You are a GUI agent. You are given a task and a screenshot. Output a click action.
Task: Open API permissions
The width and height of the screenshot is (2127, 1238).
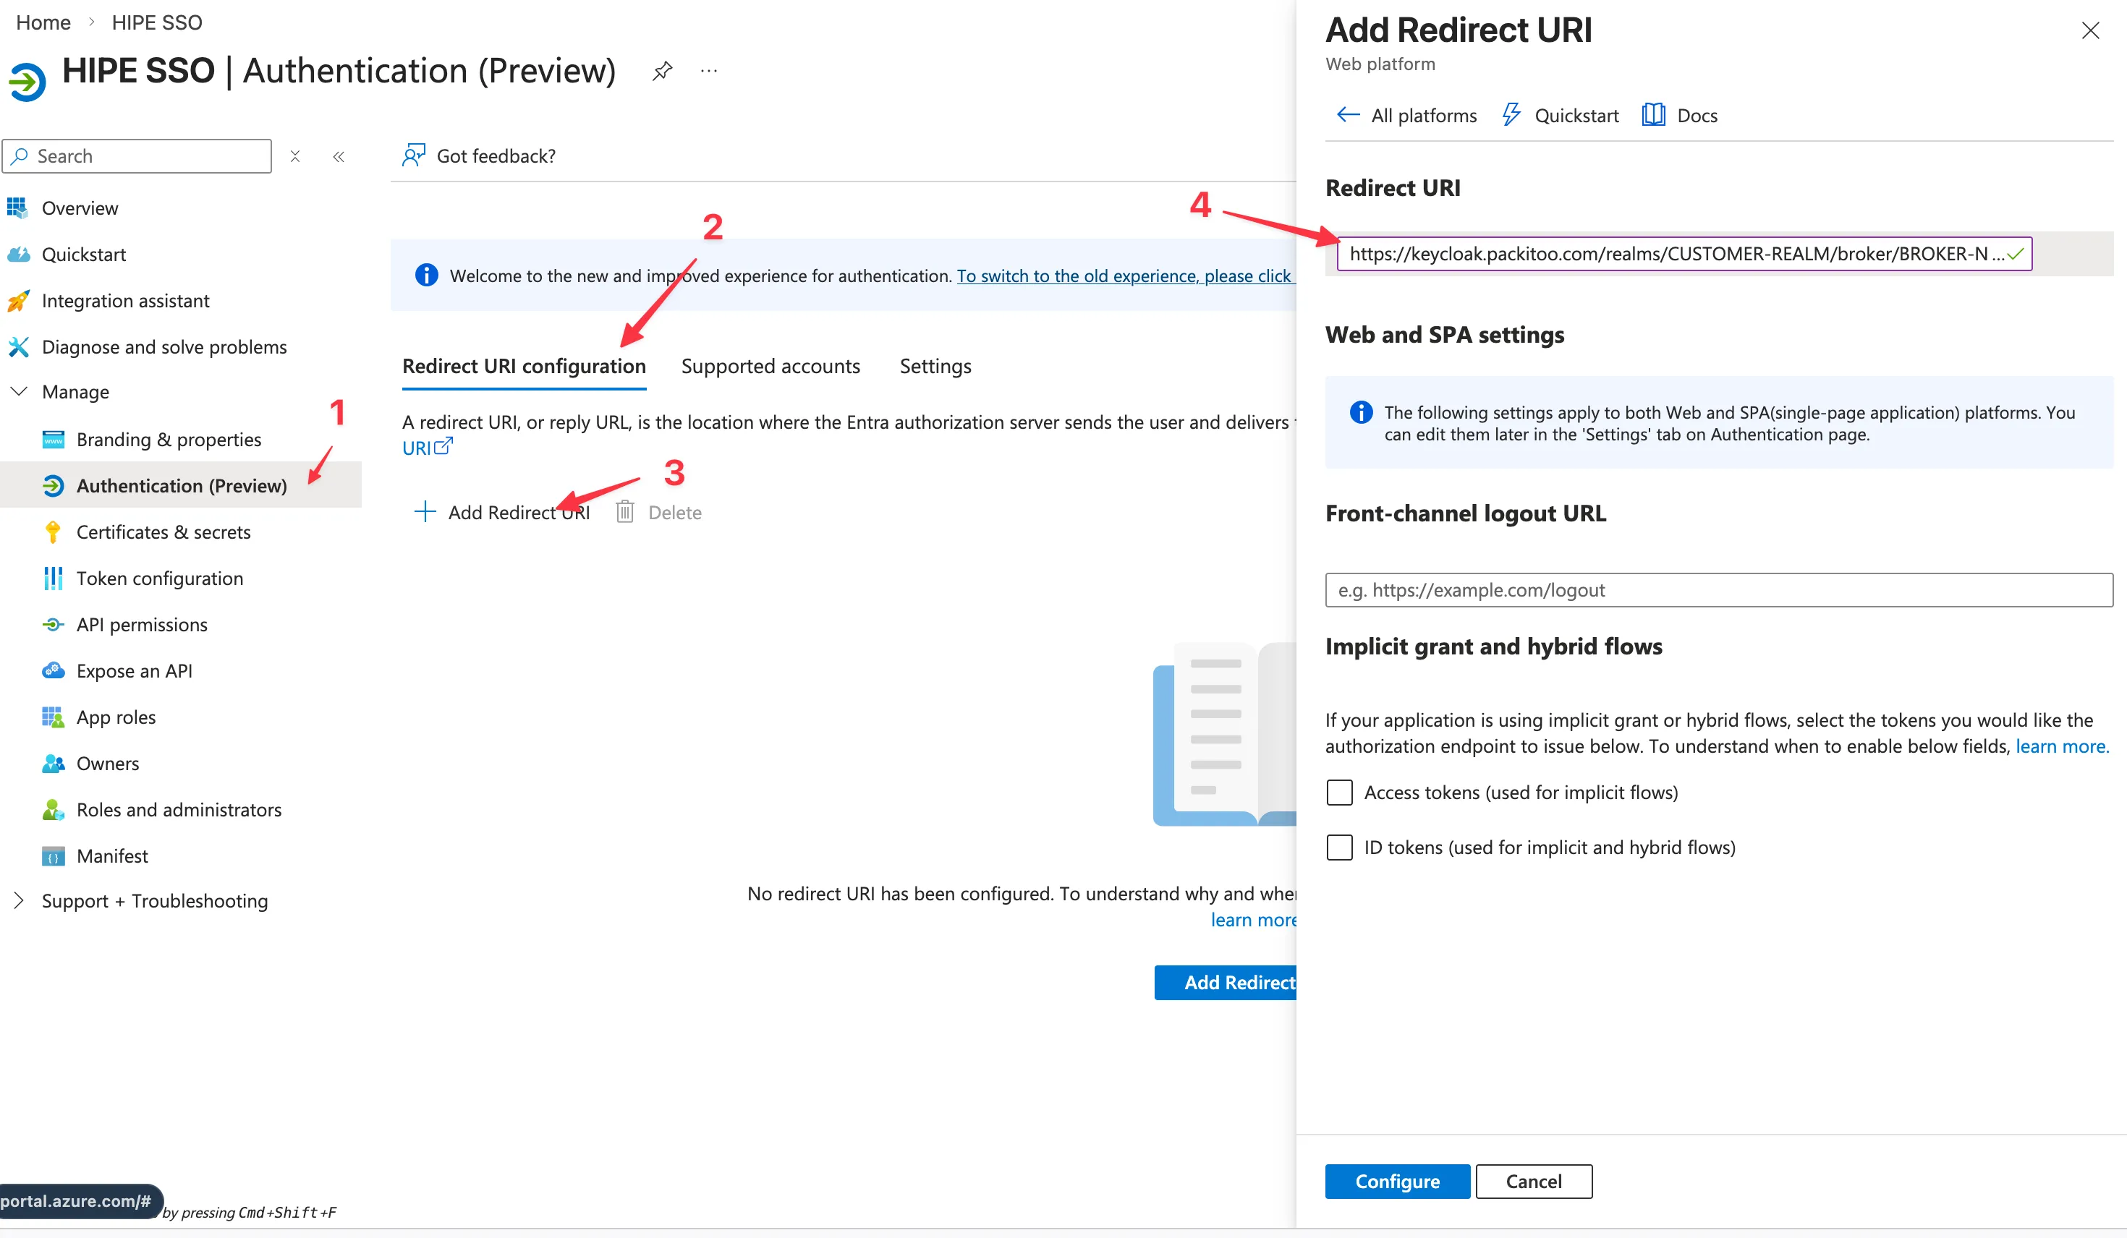141,625
